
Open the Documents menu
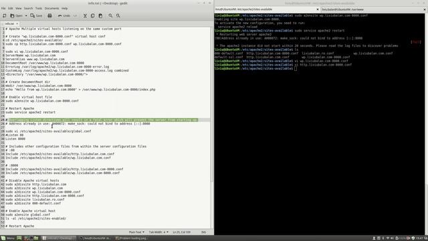click(x=51, y=8)
